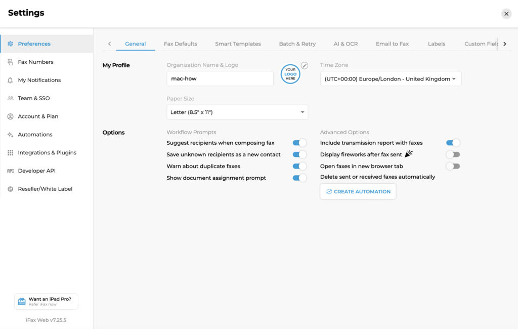Click the Integrations & Plugins grid icon

coord(10,153)
